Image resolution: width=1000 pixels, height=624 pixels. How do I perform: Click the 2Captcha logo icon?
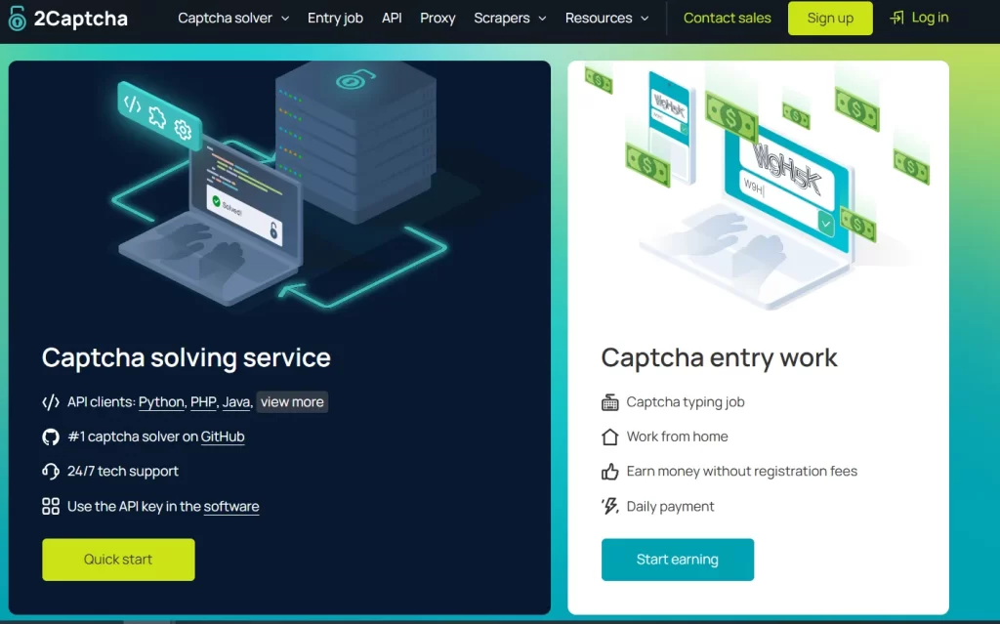pyautogui.click(x=18, y=19)
